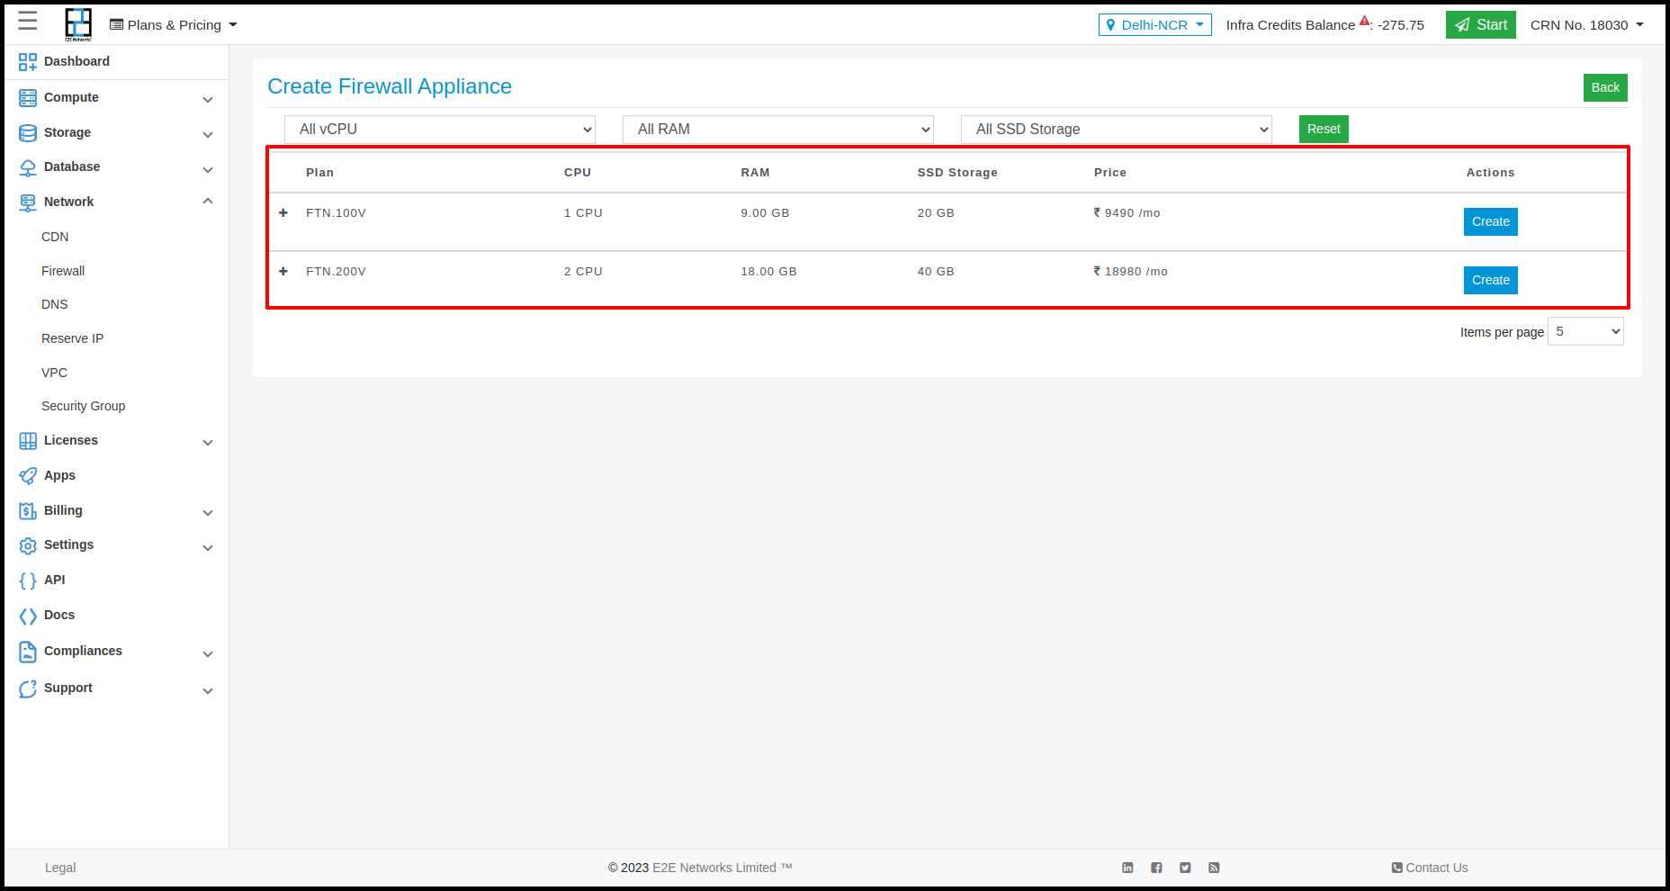Click the Licenses icon
The width and height of the screenshot is (1670, 891).
28,441
